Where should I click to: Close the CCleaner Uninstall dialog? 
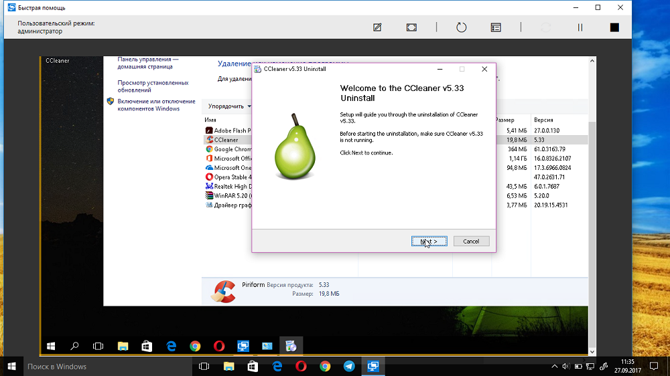484,69
